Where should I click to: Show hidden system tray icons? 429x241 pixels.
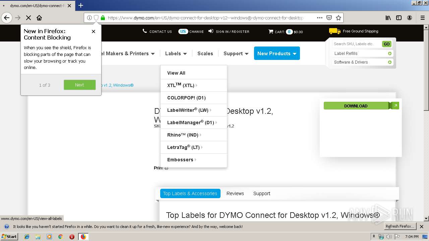pos(374,236)
